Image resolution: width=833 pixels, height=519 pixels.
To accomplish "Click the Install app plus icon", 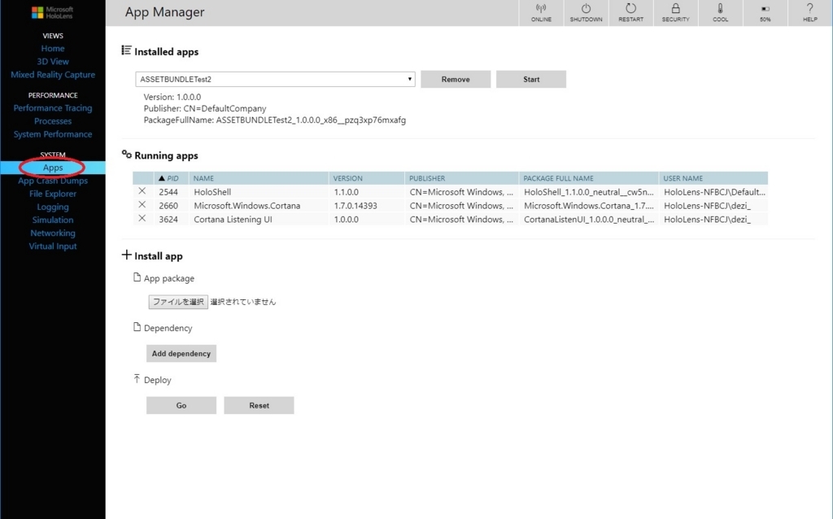I will pyautogui.click(x=126, y=255).
